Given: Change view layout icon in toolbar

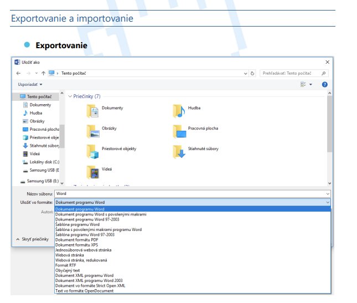Looking at the screenshot, I should click(x=303, y=84).
